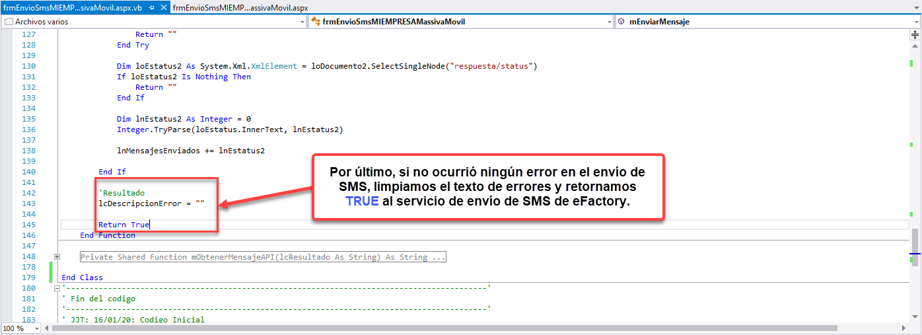Click the 'Return True' code line
This screenshot has width=922, height=335.
pyautogui.click(x=124, y=225)
